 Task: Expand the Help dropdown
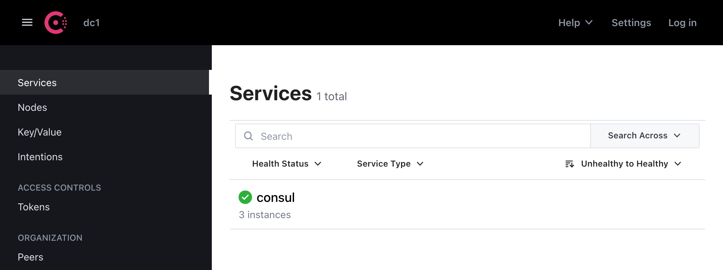575,22
